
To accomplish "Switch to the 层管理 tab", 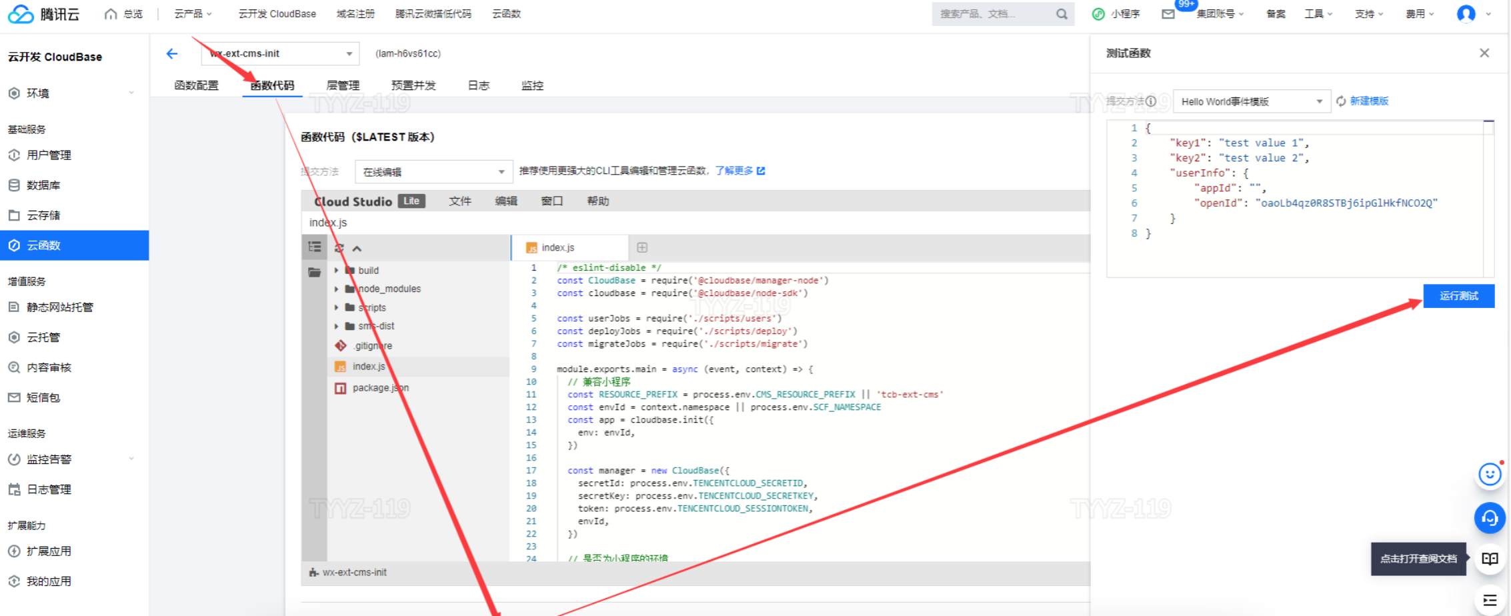I will coord(343,85).
